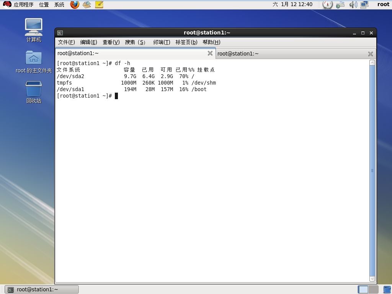Click the terminal scrollbar down arrow
392x294 pixels.
pos(372,279)
